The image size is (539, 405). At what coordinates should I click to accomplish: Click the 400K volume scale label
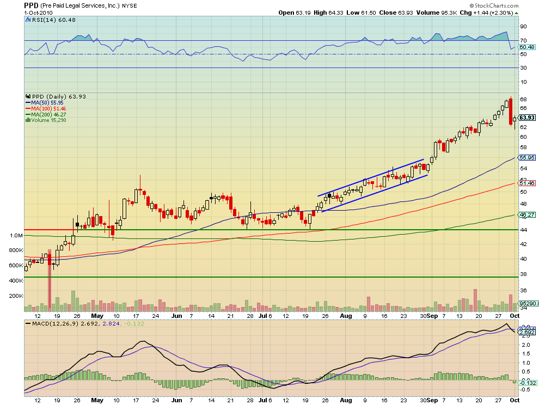tap(16, 280)
